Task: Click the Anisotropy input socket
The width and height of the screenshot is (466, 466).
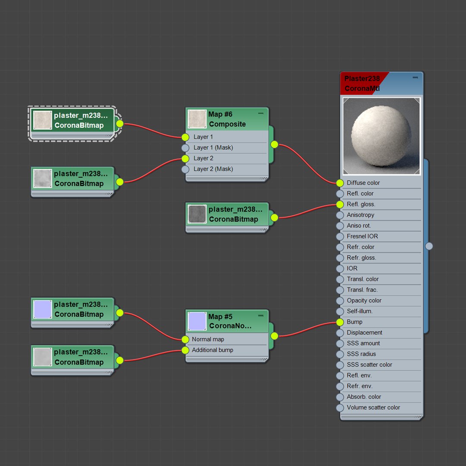Action: 340,215
